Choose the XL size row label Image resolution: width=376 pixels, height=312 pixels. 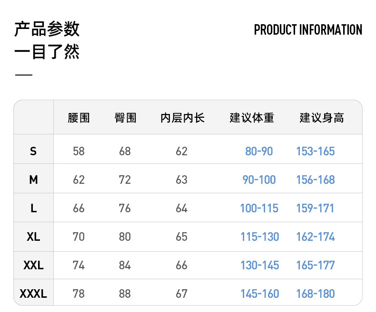tap(33, 237)
